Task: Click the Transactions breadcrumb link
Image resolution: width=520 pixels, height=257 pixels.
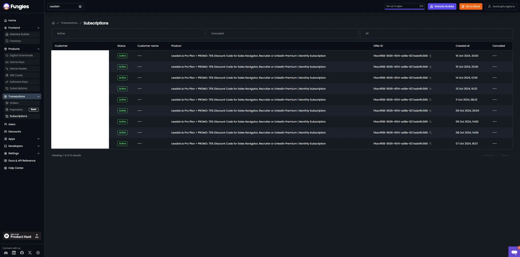Action: coord(69,23)
